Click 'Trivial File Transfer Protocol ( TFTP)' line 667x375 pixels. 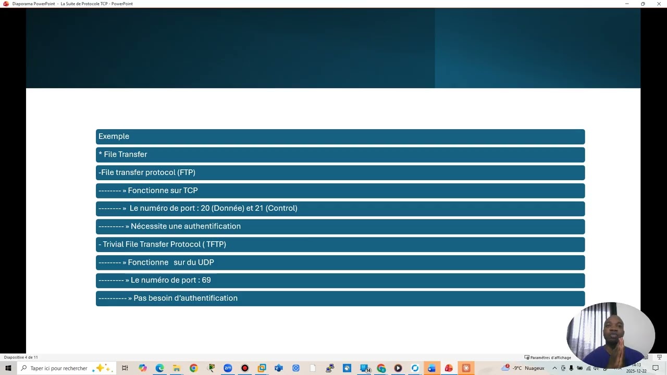pos(340,244)
